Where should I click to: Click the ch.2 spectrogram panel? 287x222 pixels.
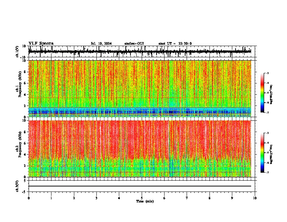coord(140,149)
